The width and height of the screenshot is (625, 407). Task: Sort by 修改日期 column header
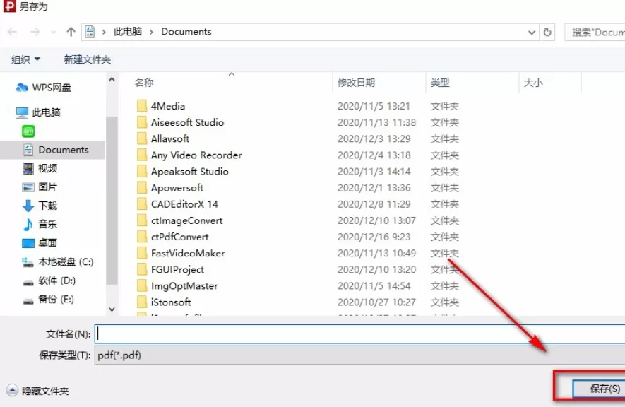357,83
